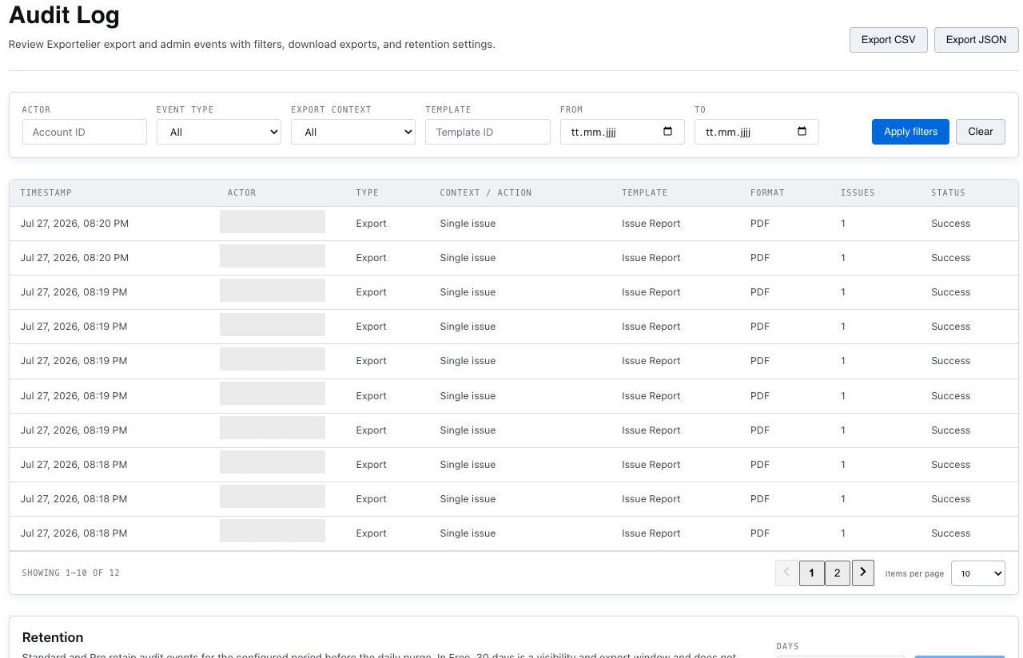Open the From date calendar picker

point(668,132)
